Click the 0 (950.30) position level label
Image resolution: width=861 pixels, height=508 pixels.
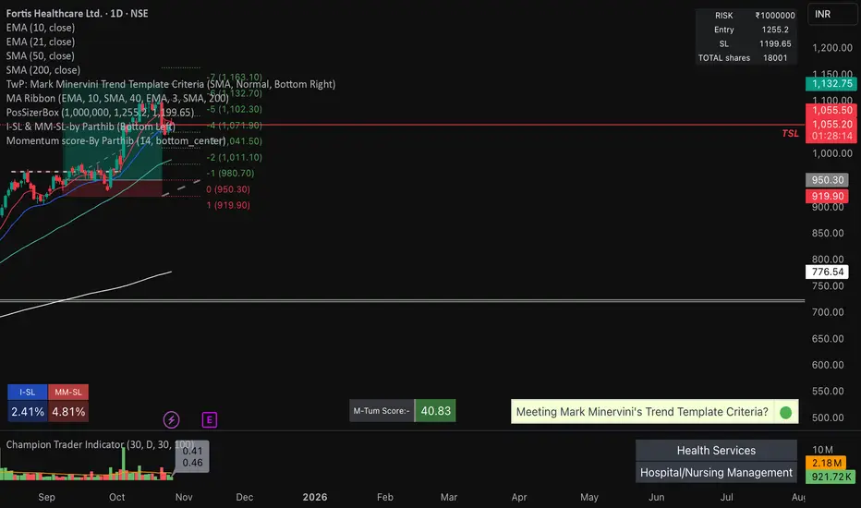point(228,189)
